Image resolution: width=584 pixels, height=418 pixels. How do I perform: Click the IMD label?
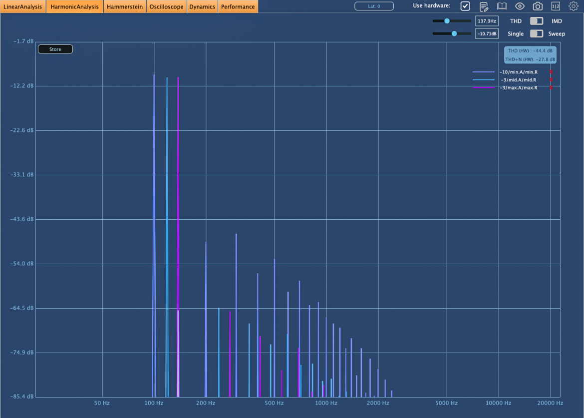pyautogui.click(x=557, y=21)
